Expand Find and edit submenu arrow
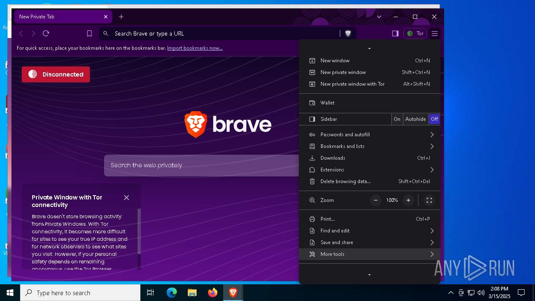535x301 pixels. [432, 231]
